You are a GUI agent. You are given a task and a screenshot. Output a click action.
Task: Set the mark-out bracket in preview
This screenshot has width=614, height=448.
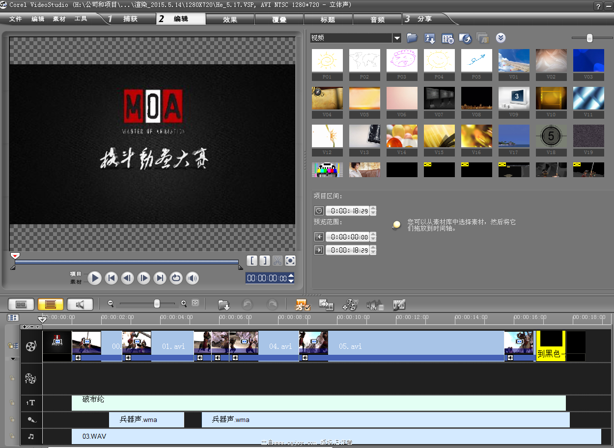pyautogui.click(x=264, y=261)
